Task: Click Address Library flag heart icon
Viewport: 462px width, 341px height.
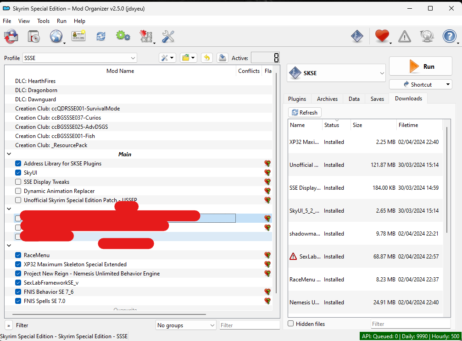Action: (267, 164)
